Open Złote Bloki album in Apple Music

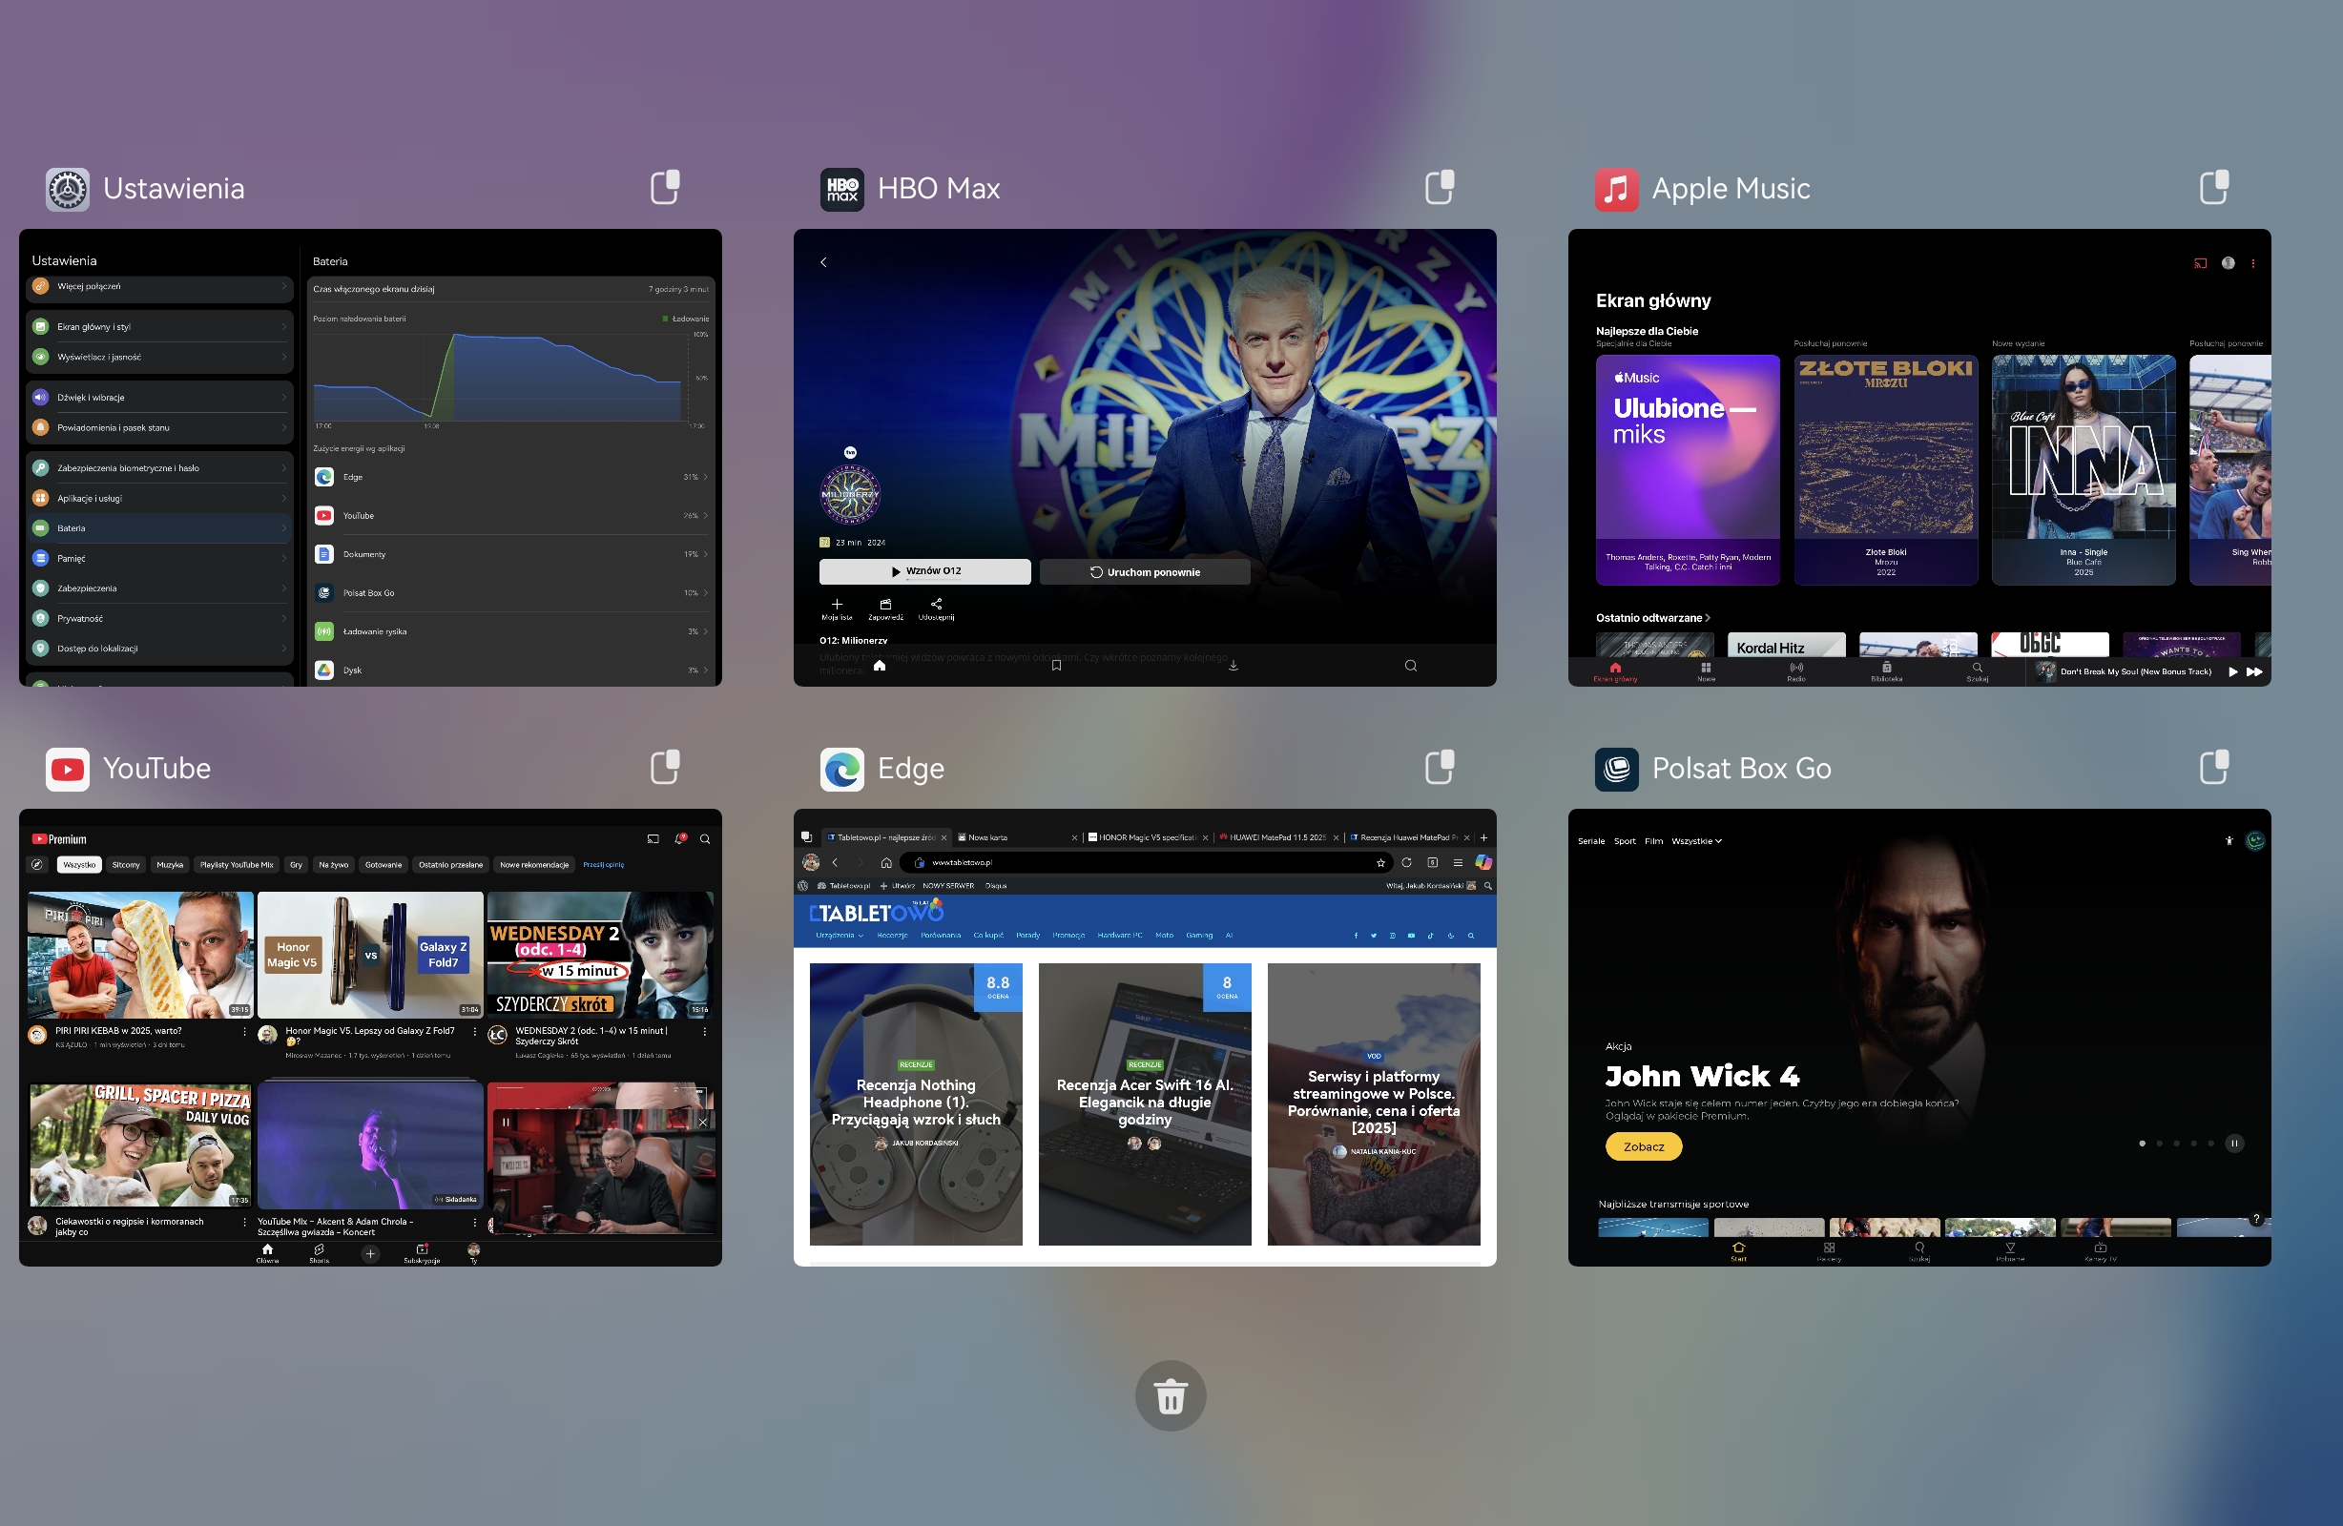pyautogui.click(x=1885, y=469)
